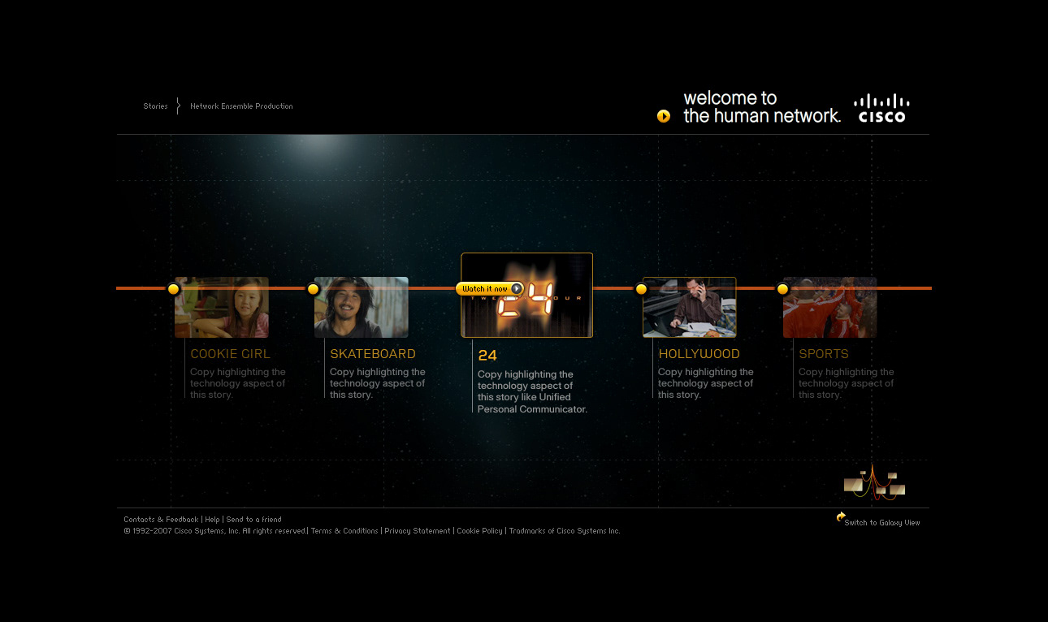Go to Stories breadcrumb
Image resolution: width=1048 pixels, height=622 pixels.
tap(155, 106)
